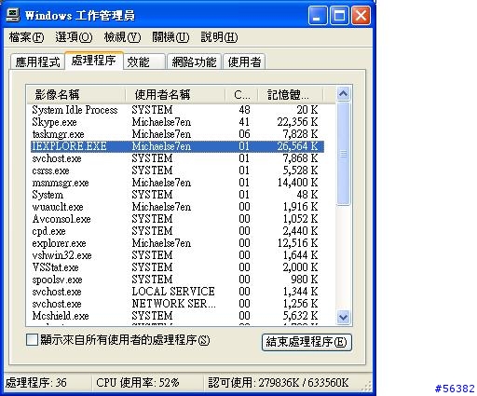Image resolution: width=477 pixels, height=396 pixels.
Task: Select svchost.exe run by LOCAL SERVICE
Action: click(x=177, y=292)
